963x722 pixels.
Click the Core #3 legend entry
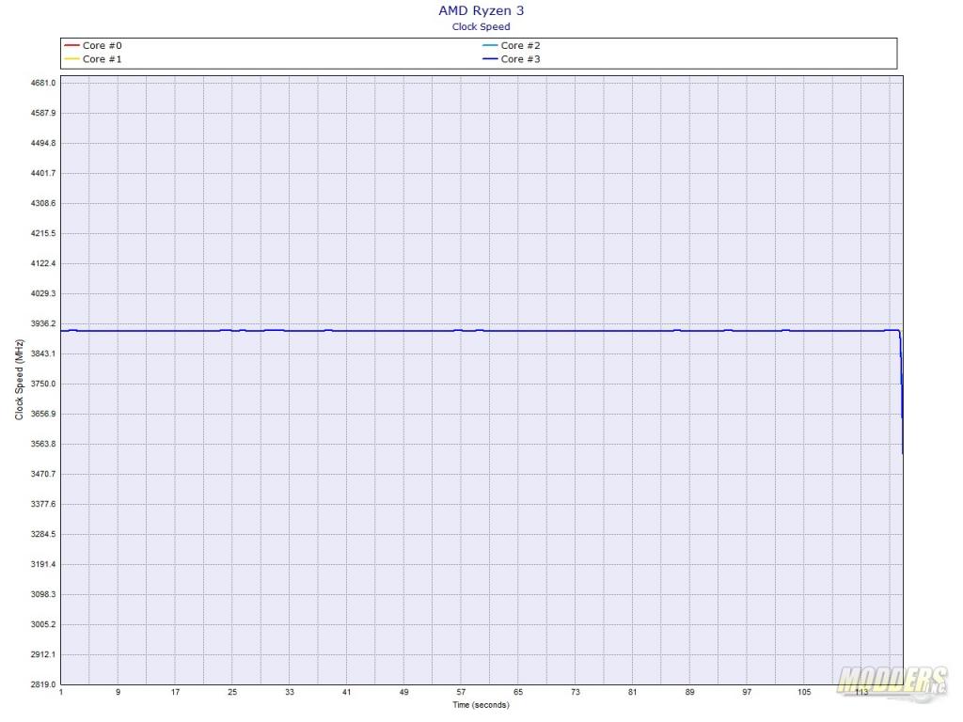[511, 59]
